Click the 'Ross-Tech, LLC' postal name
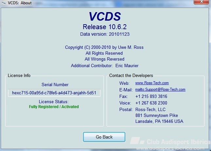Image resolution: width=211 pixels, height=151 pixels. [x=150, y=109]
